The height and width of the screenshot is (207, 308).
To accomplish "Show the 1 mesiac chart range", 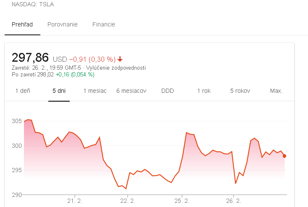I will click(x=95, y=91).
